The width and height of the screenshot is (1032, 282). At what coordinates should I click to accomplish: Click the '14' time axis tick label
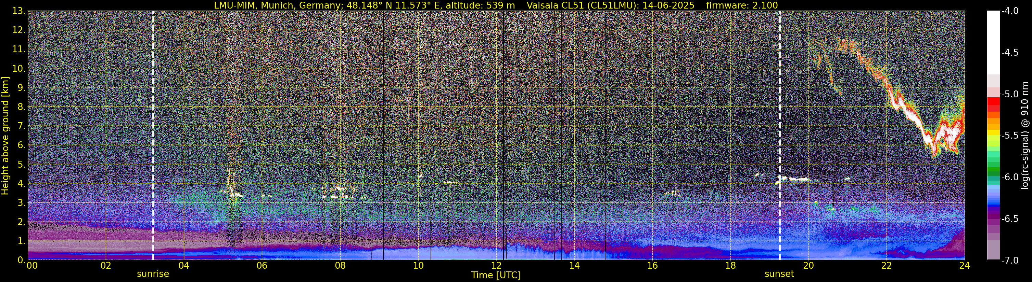coord(574,266)
